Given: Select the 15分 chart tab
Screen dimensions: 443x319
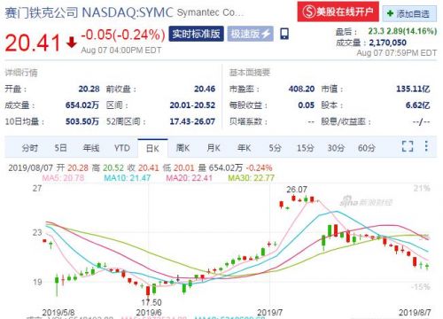Looking at the screenshot, I should point(305,148).
